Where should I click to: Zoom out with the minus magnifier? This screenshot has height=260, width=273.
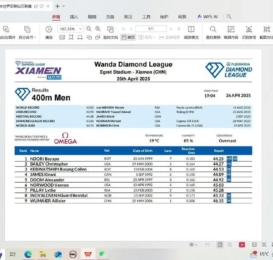(89, 29)
